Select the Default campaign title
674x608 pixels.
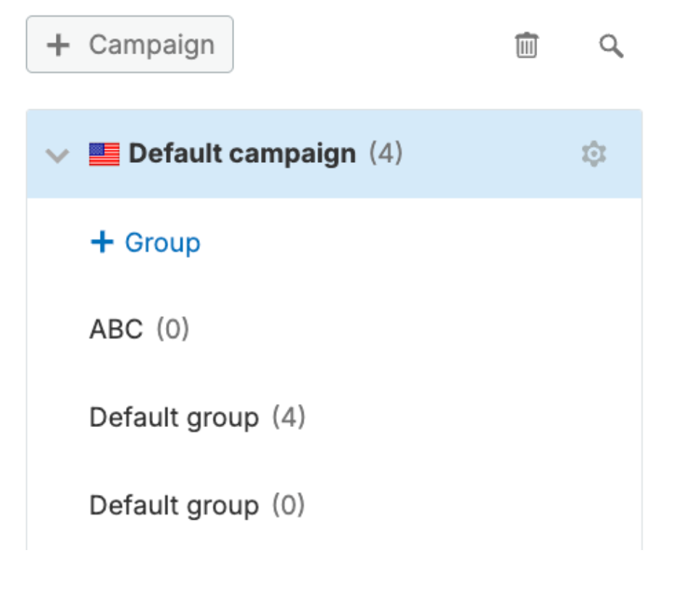[242, 153]
